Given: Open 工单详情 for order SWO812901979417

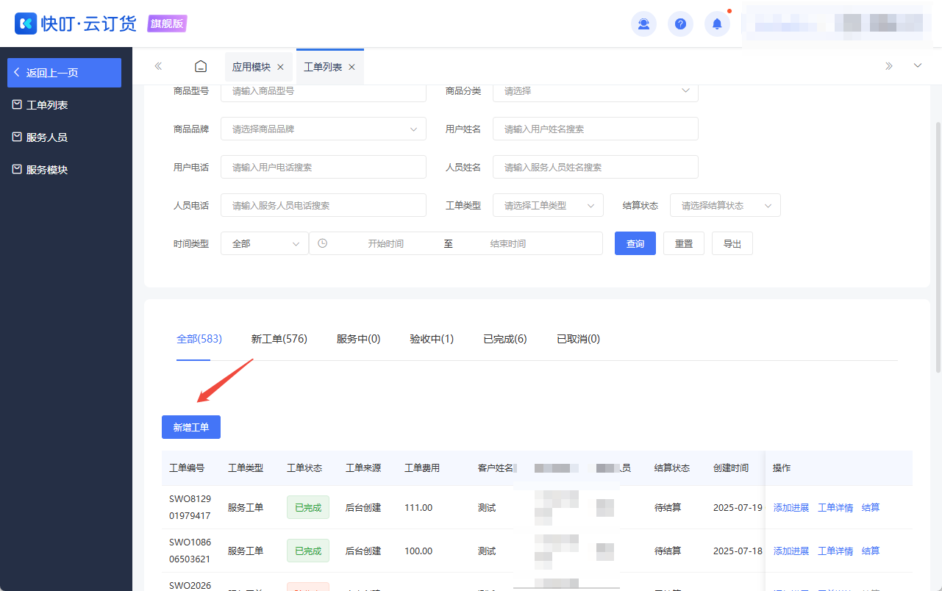Looking at the screenshot, I should click(x=835, y=507).
